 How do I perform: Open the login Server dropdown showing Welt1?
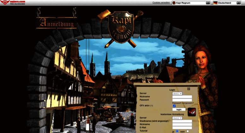click(x=177, y=94)
